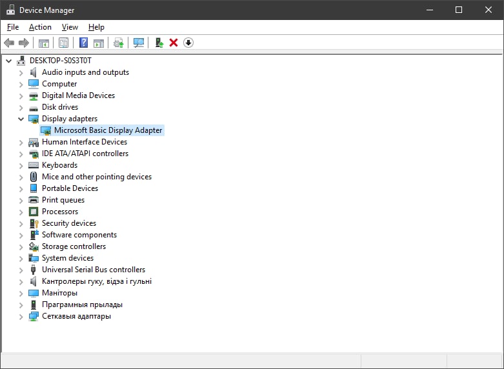Expand the Маніторы node

[21, 293]
